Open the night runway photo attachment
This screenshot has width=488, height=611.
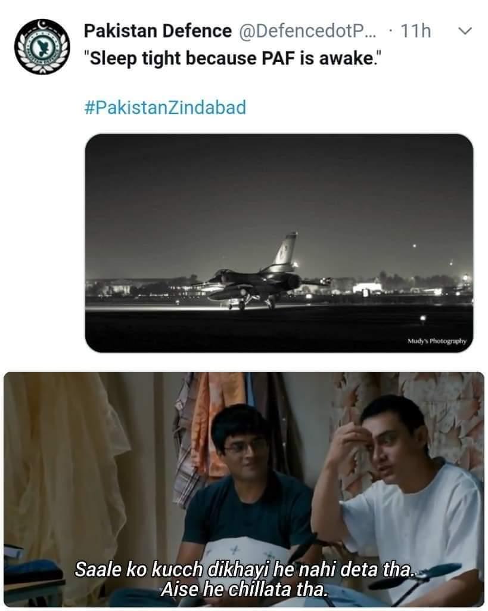pyautogui.click(x=279, y=243)
